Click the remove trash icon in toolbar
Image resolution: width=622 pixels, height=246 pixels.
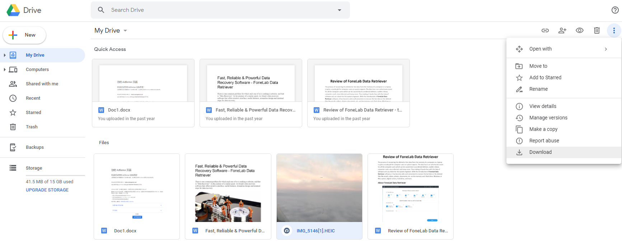click(597, 30)
